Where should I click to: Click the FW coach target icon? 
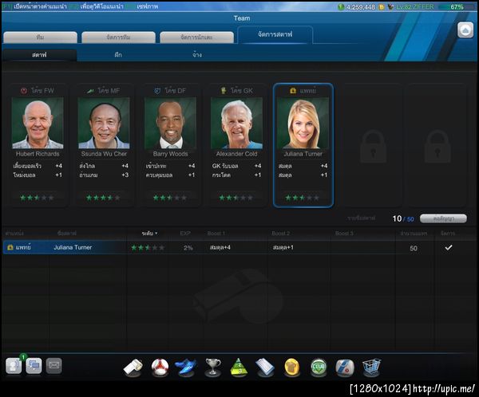point(23,91)
